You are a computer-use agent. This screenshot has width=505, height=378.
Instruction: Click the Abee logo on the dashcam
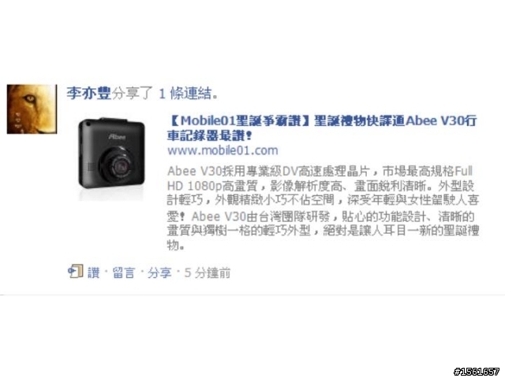117,136
